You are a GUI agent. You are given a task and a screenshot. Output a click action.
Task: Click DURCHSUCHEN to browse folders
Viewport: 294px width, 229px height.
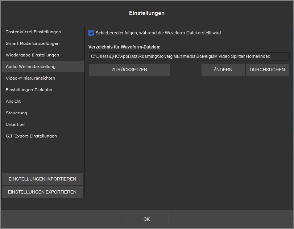(267, 70)
